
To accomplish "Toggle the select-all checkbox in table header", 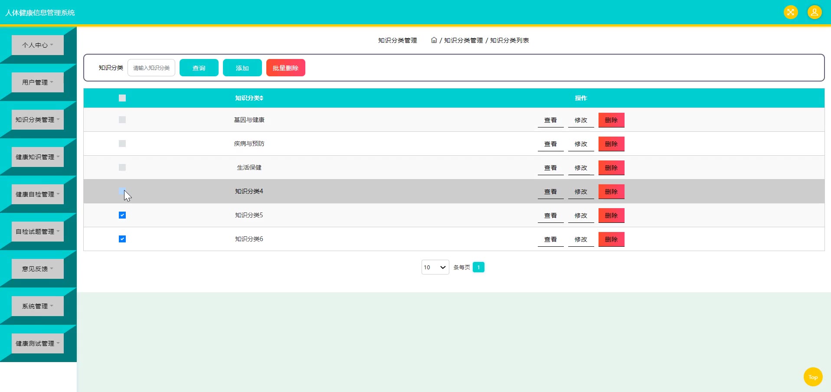I will [122, 98].
